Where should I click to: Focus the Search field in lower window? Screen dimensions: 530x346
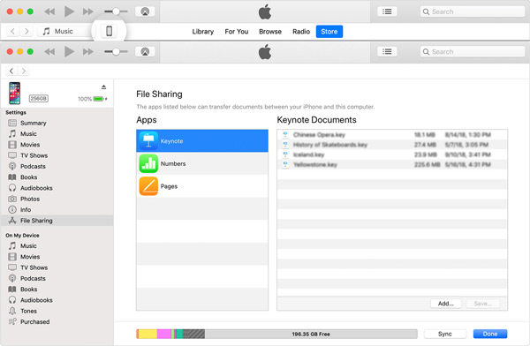click(473, 52)
